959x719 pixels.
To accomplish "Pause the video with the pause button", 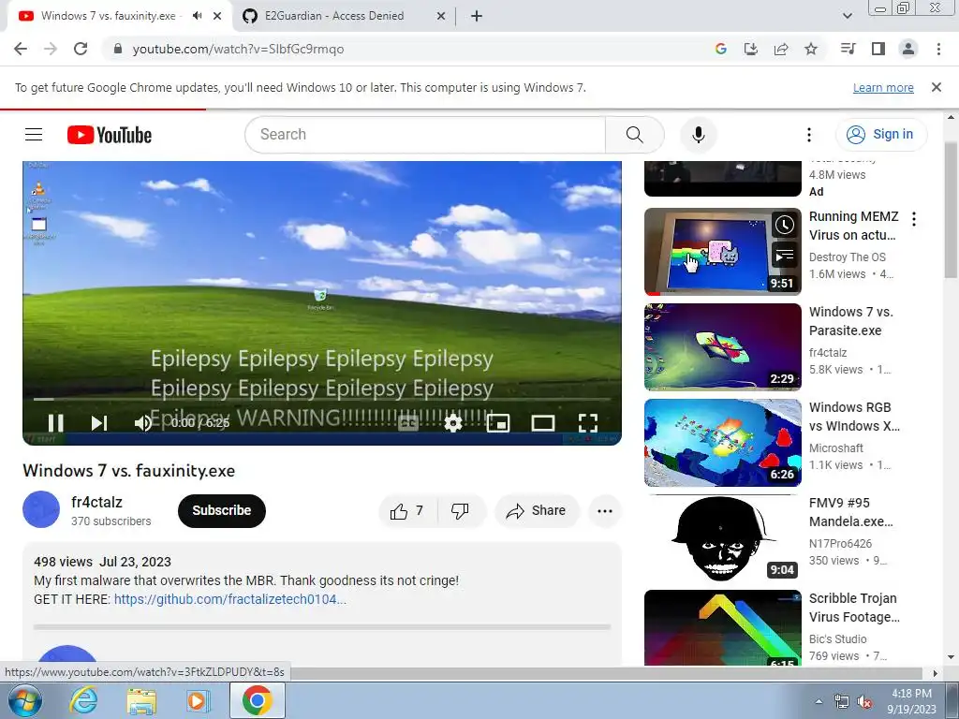I will coord(55,422).
